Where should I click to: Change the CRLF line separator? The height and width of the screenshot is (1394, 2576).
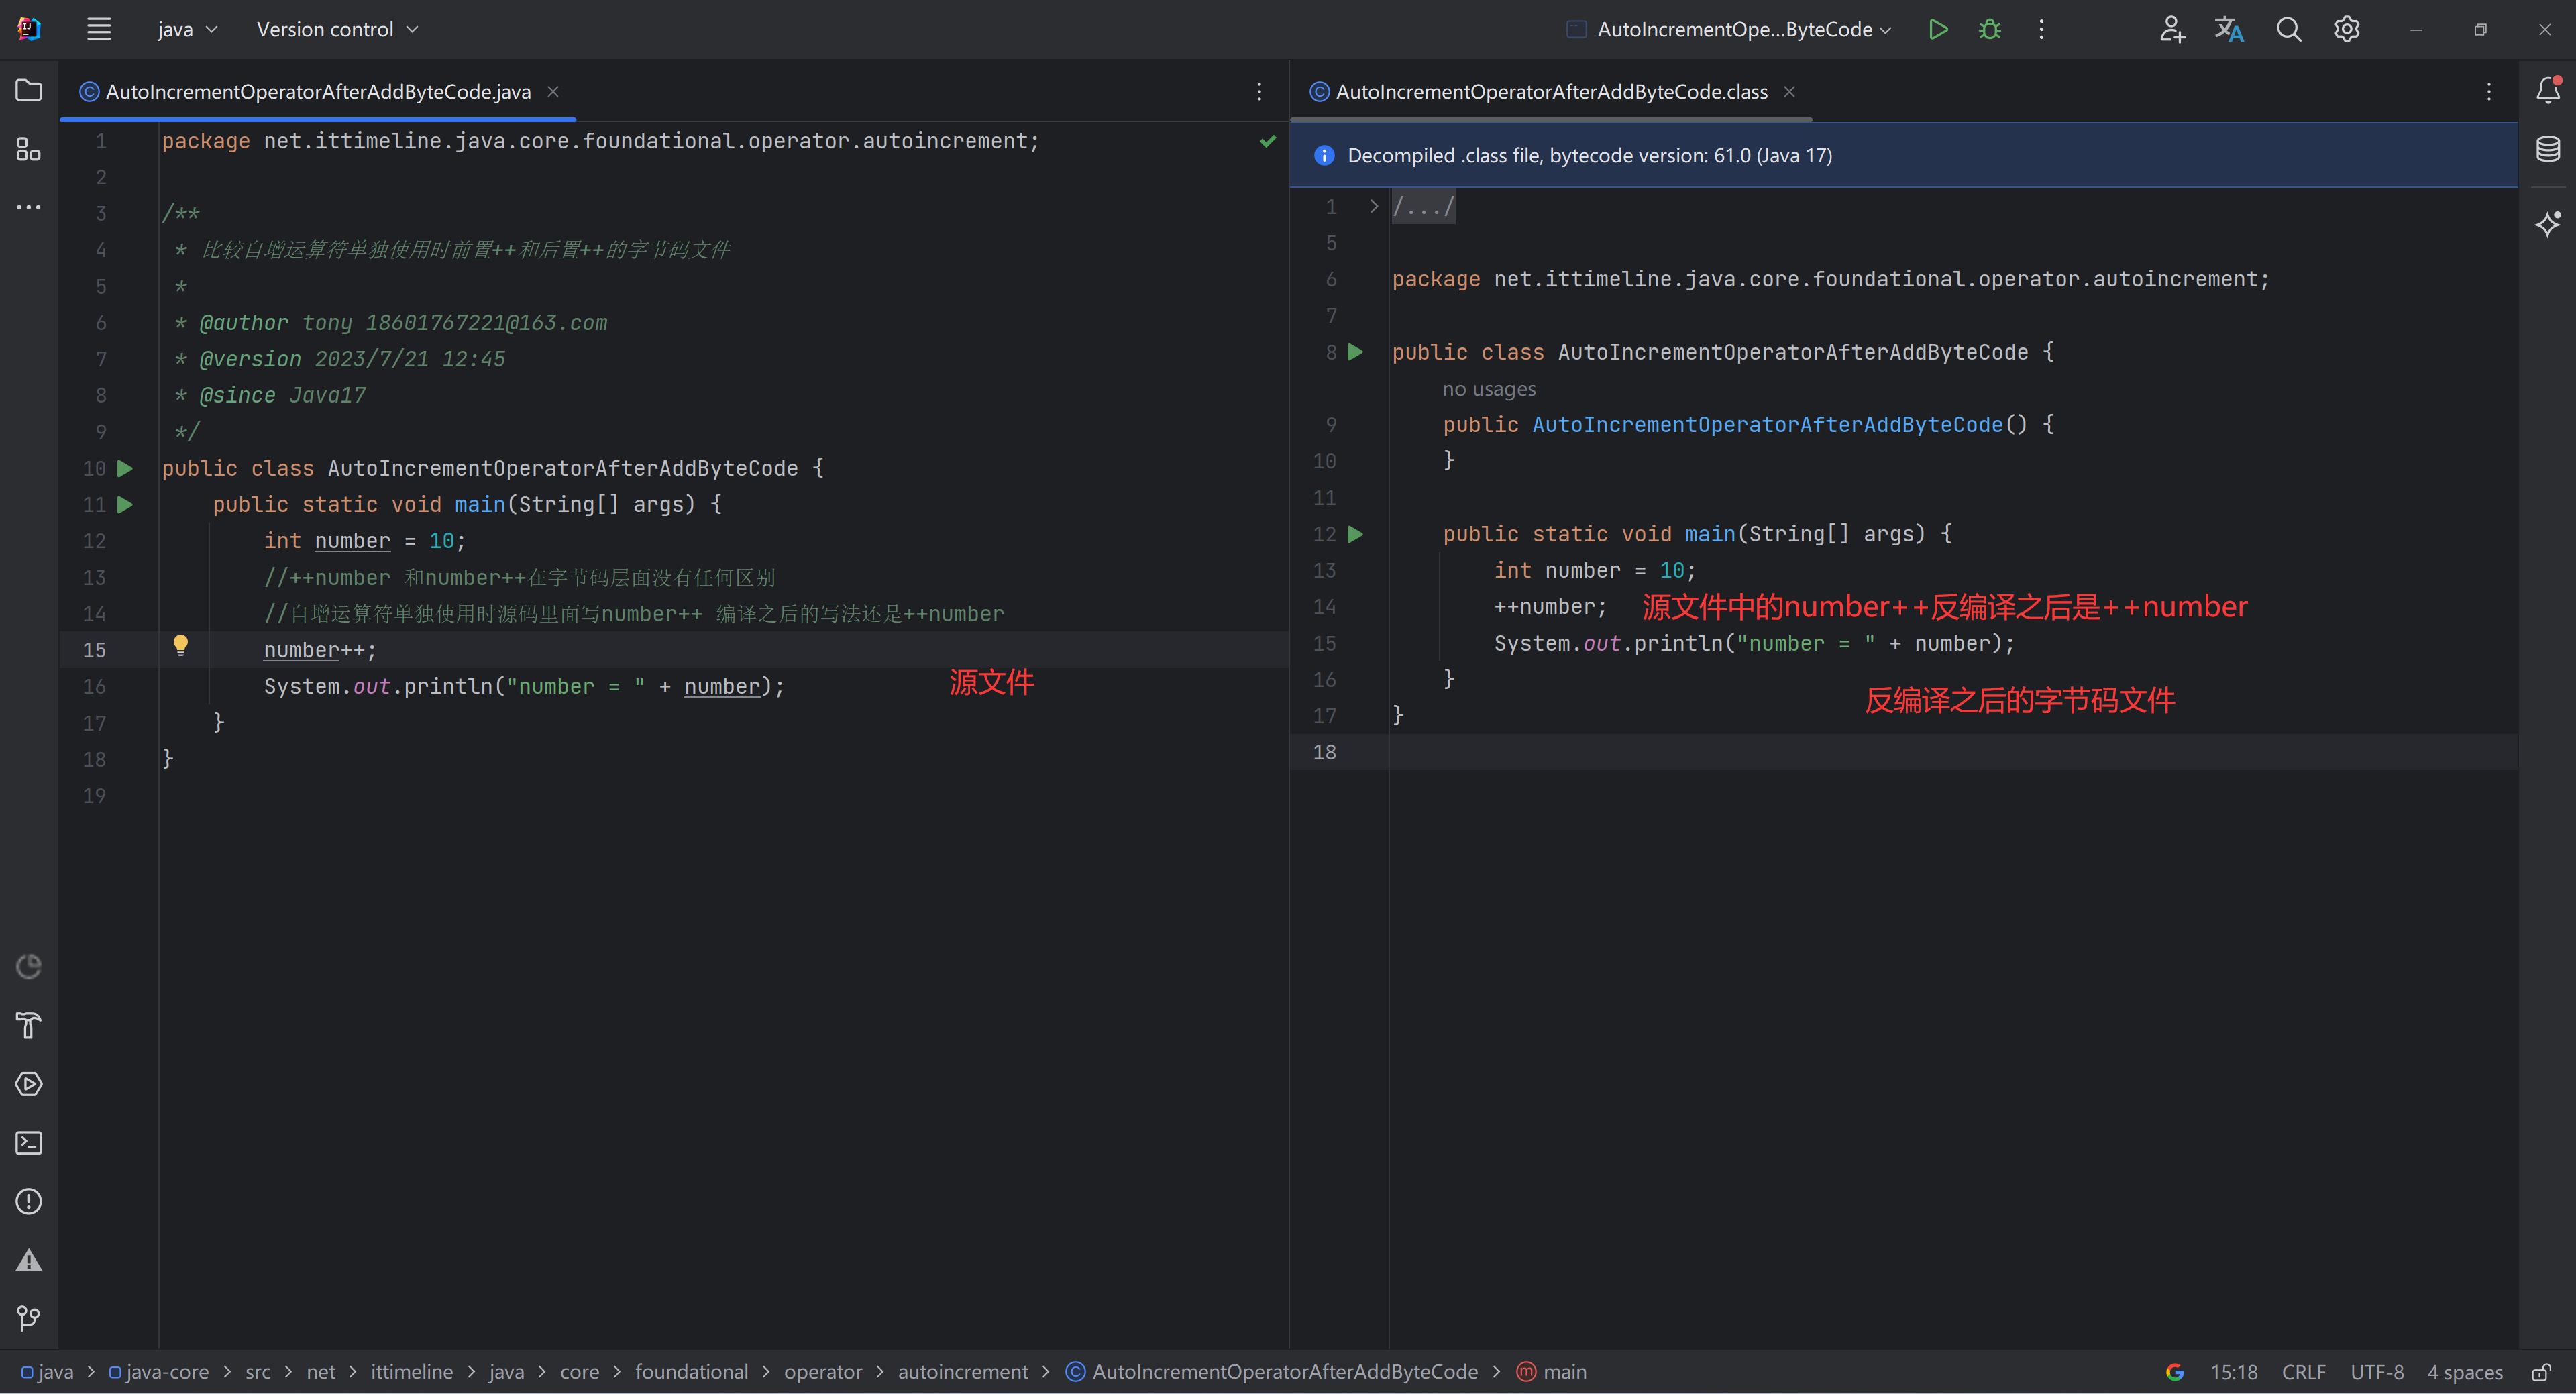pyautogui.click(x=2303, y=1372)
